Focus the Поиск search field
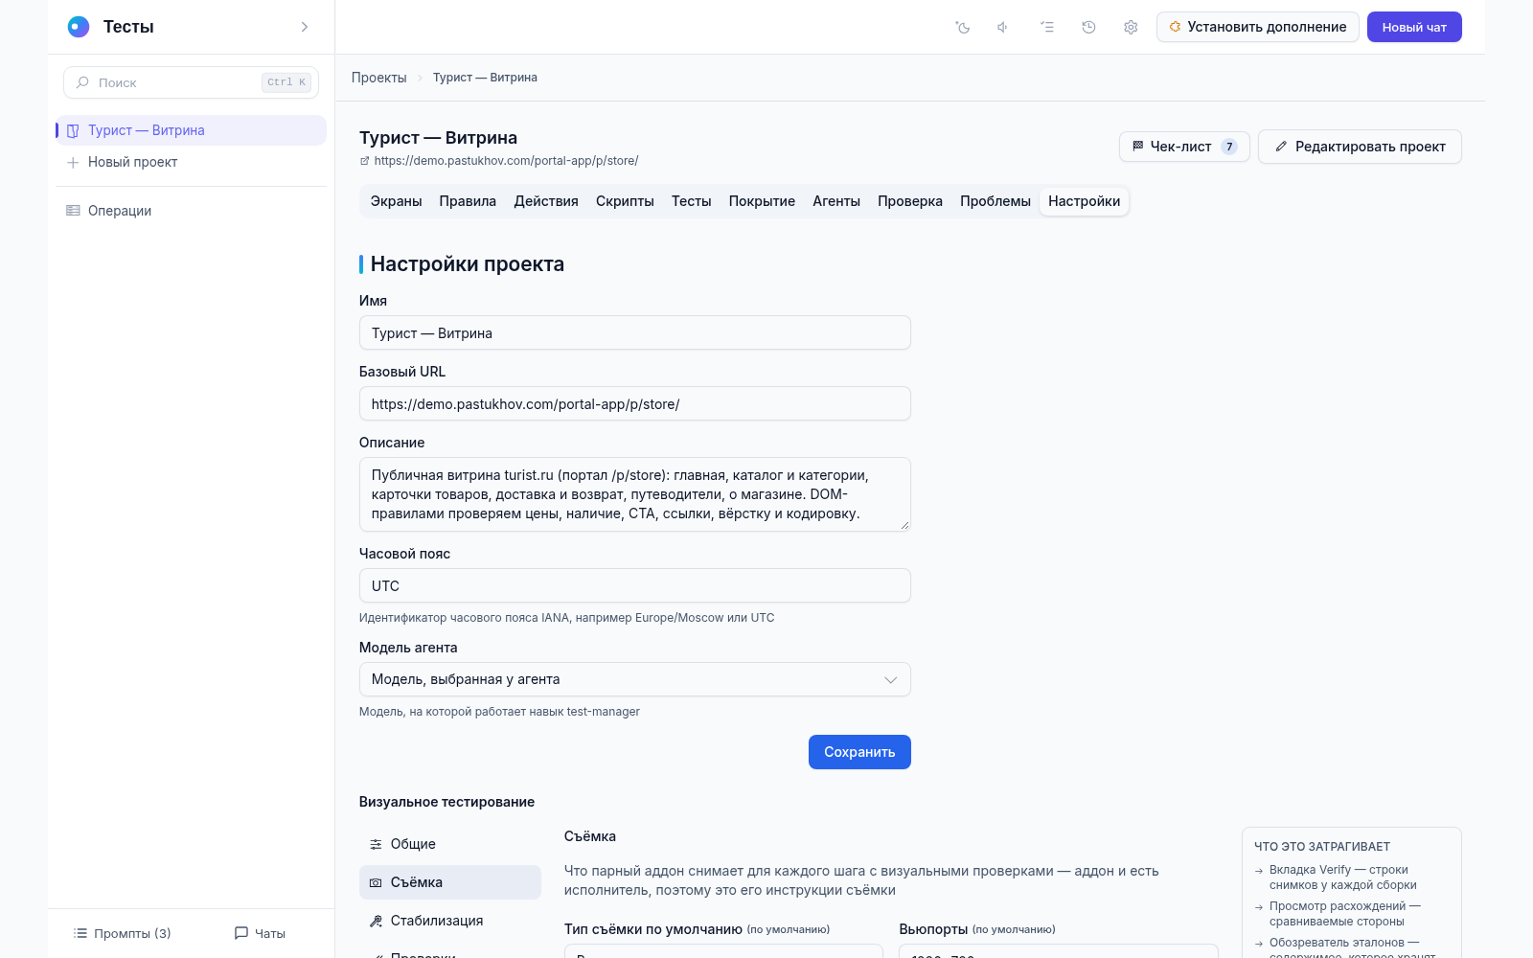Screen dimensions: 1533x958 [191, 82]
